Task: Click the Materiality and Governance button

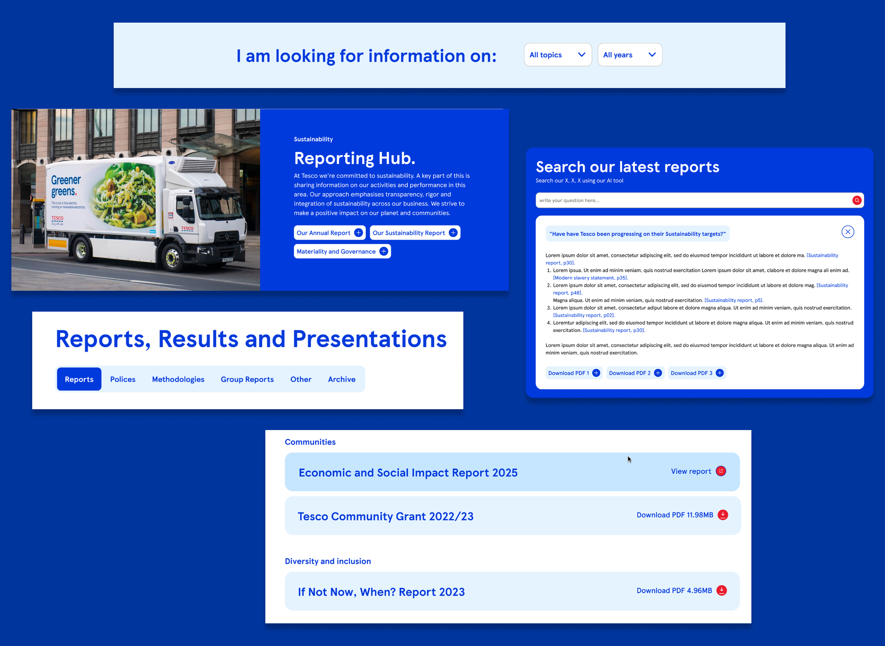Action: [x=342, y=251]
